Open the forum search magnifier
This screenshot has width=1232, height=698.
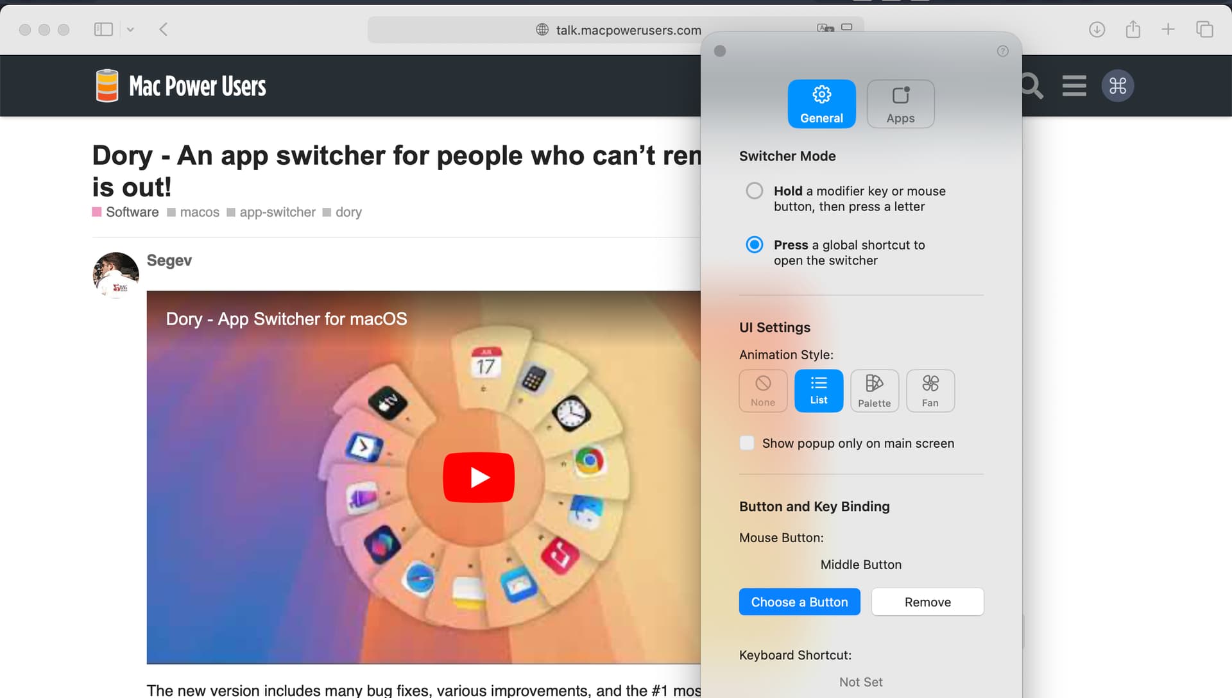click(x=1032, y=86)
